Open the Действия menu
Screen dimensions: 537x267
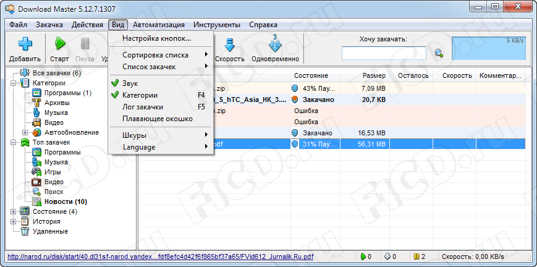(x=87, y=25)
